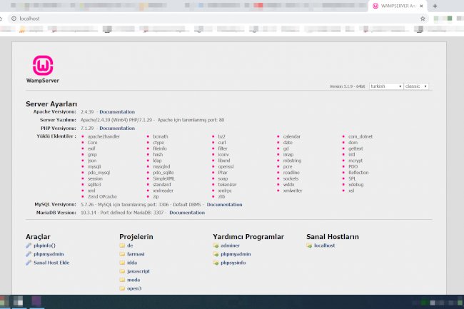Click folder icon beside farmasi
The height and width of the screenshot is (309, 464).
click(x=122, y=254)
